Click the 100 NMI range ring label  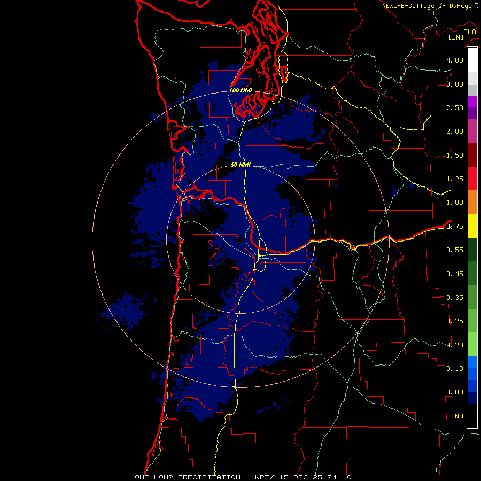coord(241,90)
